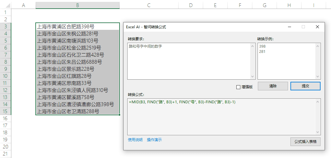Click into the 转换要求 text box
Image resolution: width=331 pixels, height=158 pixels.
pos(191,61)
